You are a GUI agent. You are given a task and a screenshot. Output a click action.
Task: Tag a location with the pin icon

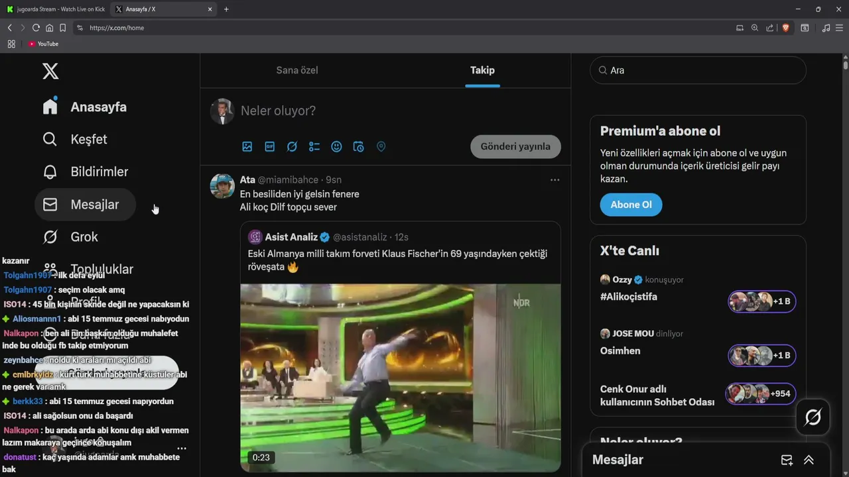tap(381, 146)
